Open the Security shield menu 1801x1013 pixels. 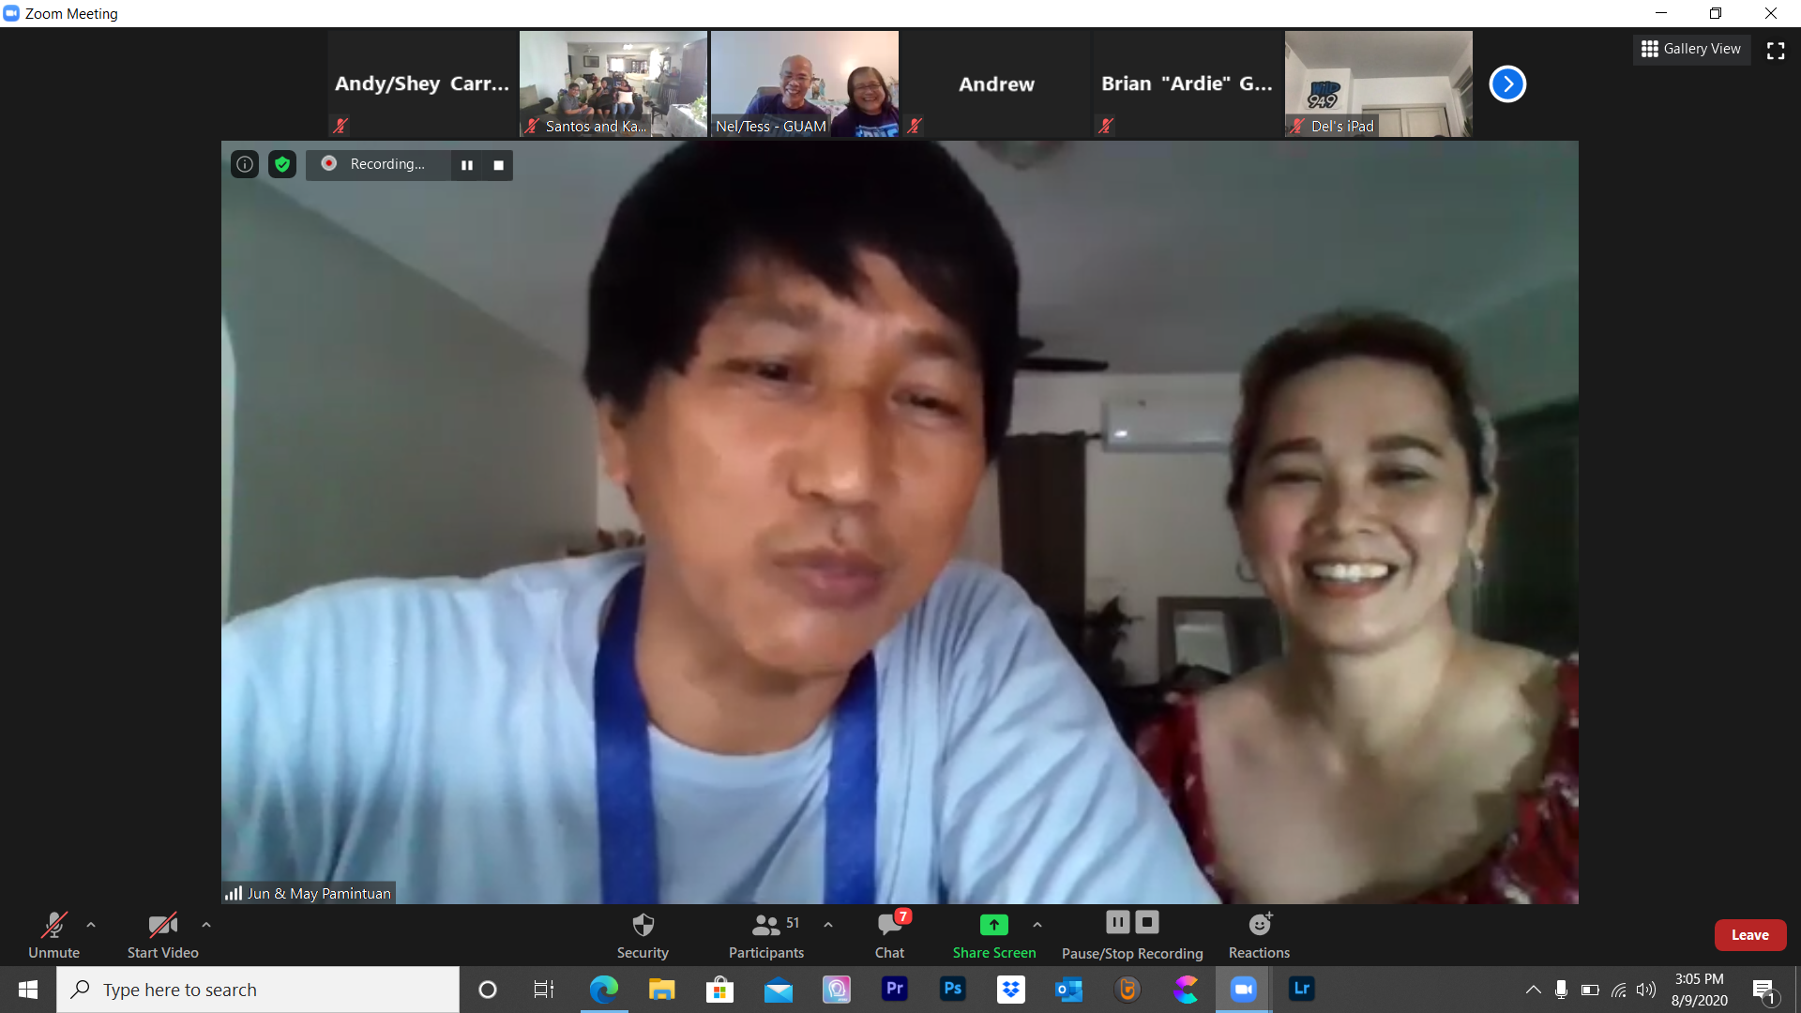(643, 935)
